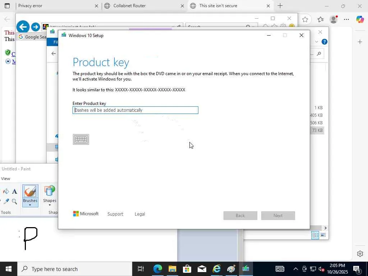Click File Explorer horizontal scrollbar right arrow
The width and height of the screenshot is (368, 276).
pyautogui.click(x=325, y=228)
